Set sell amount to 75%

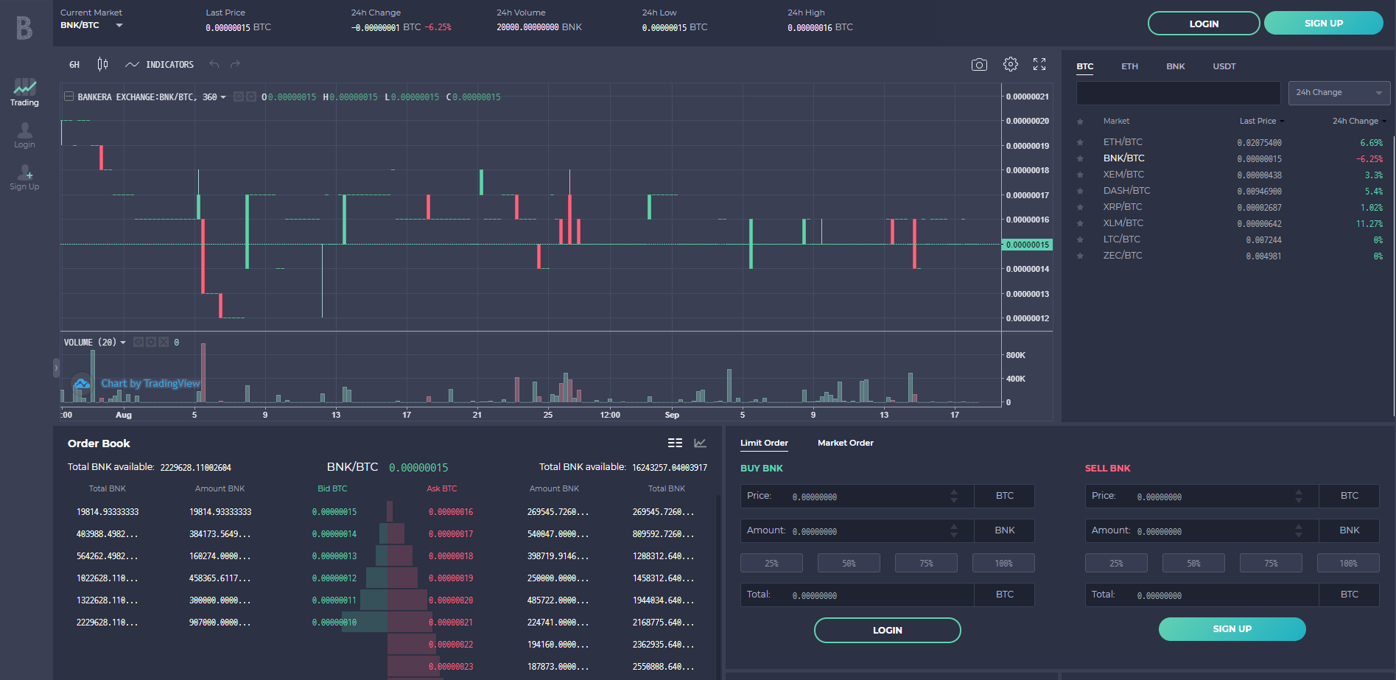1271,563
